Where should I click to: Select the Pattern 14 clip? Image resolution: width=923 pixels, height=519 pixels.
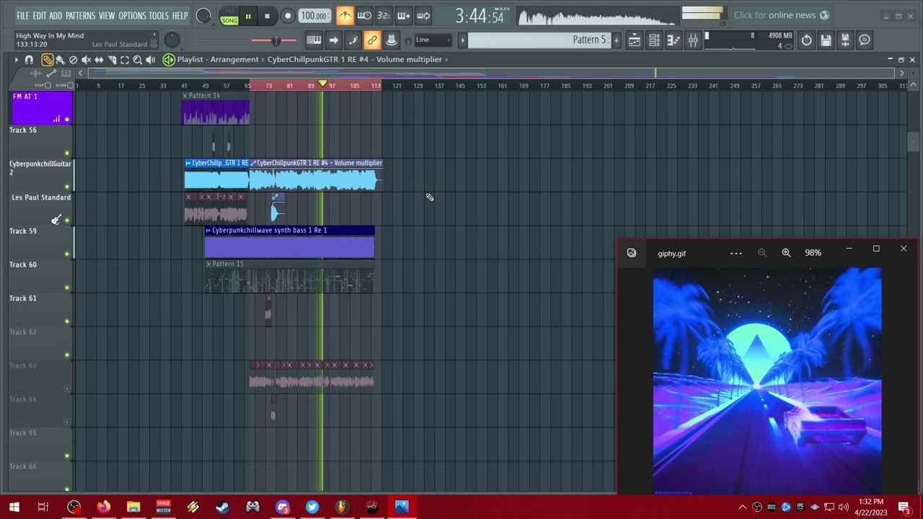(216, 108)
